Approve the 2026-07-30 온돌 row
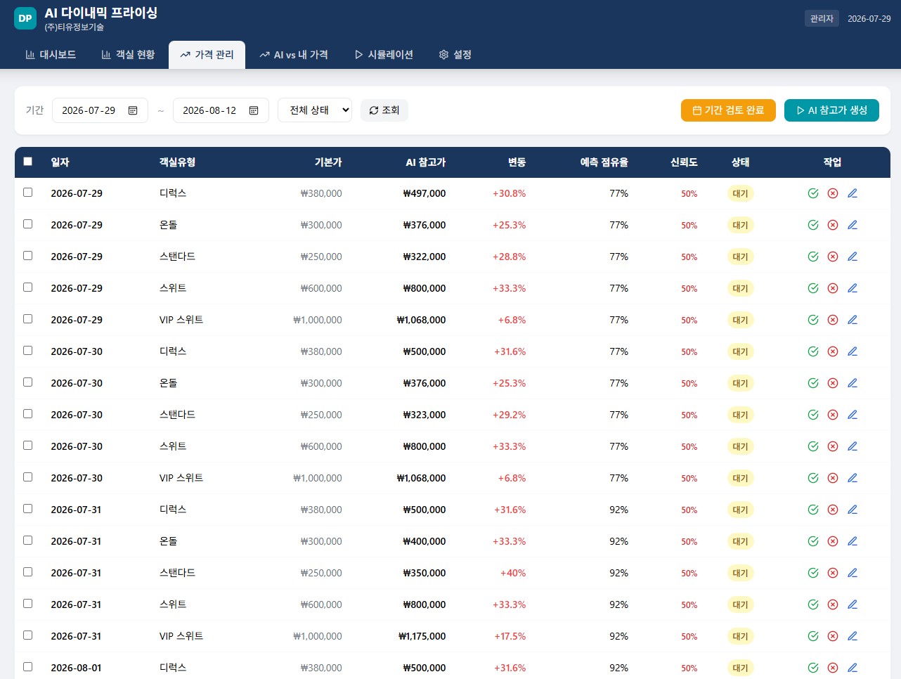901x679 pixels. (x=813, y=383)
